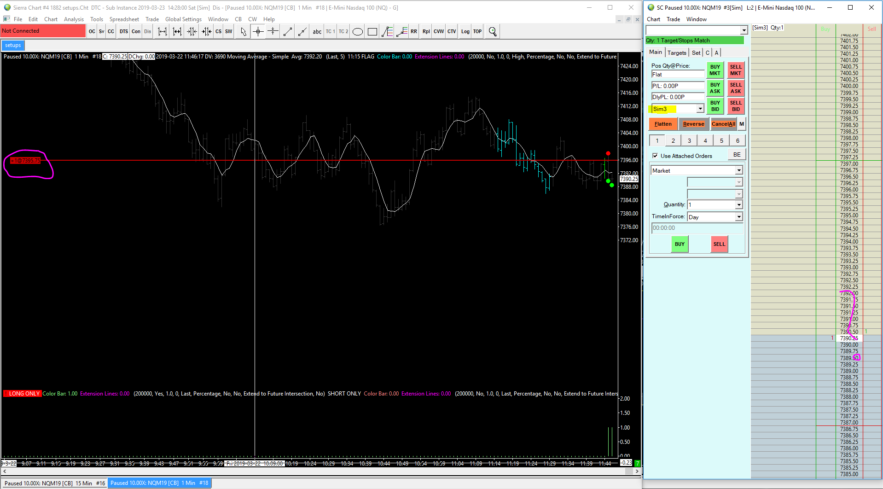This screenshot has width=883, height=489.
Task: Toggle the M button beside CancelAll
Action: [741, 124]
